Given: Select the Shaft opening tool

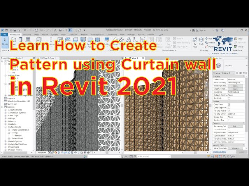Looking at the screenshot, I should point(201,42).
